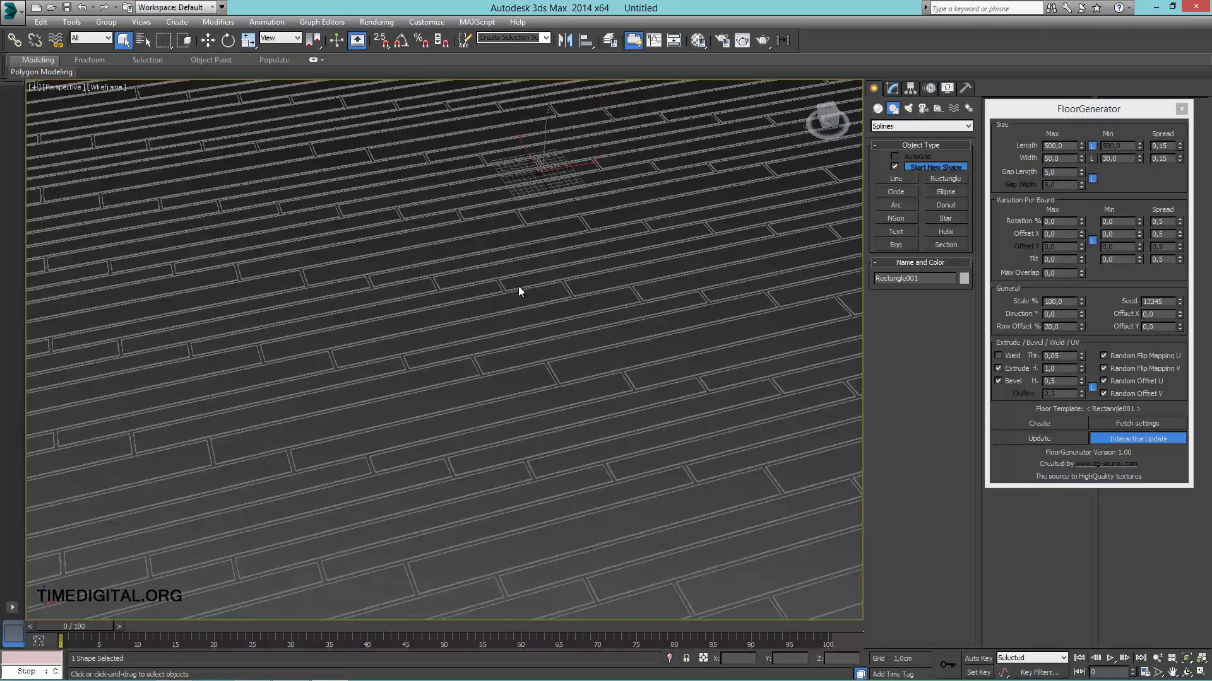Switch to the Freeform ribbon tab
The height and width of the screenshot is (681, 1212).
[90, 60]
